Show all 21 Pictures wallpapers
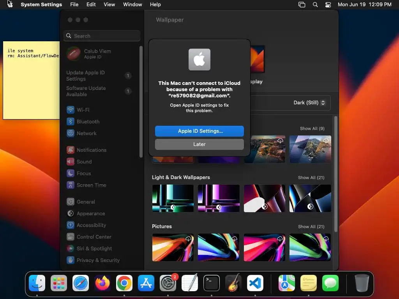 point(311,227)
